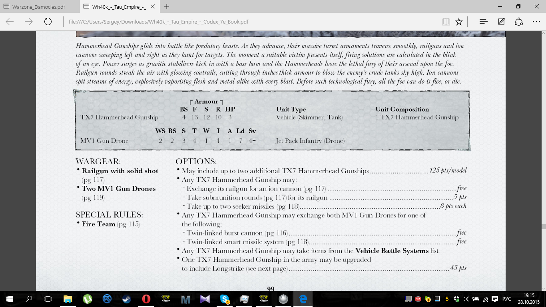
Task: Click '45 pts' Longstrike upgrade cost
Action: pos(458,268)
